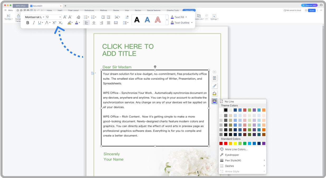Viewport: 326px width, 178px height.
Task: Apply superscript formatting
Action: click(x=54, y=23)
